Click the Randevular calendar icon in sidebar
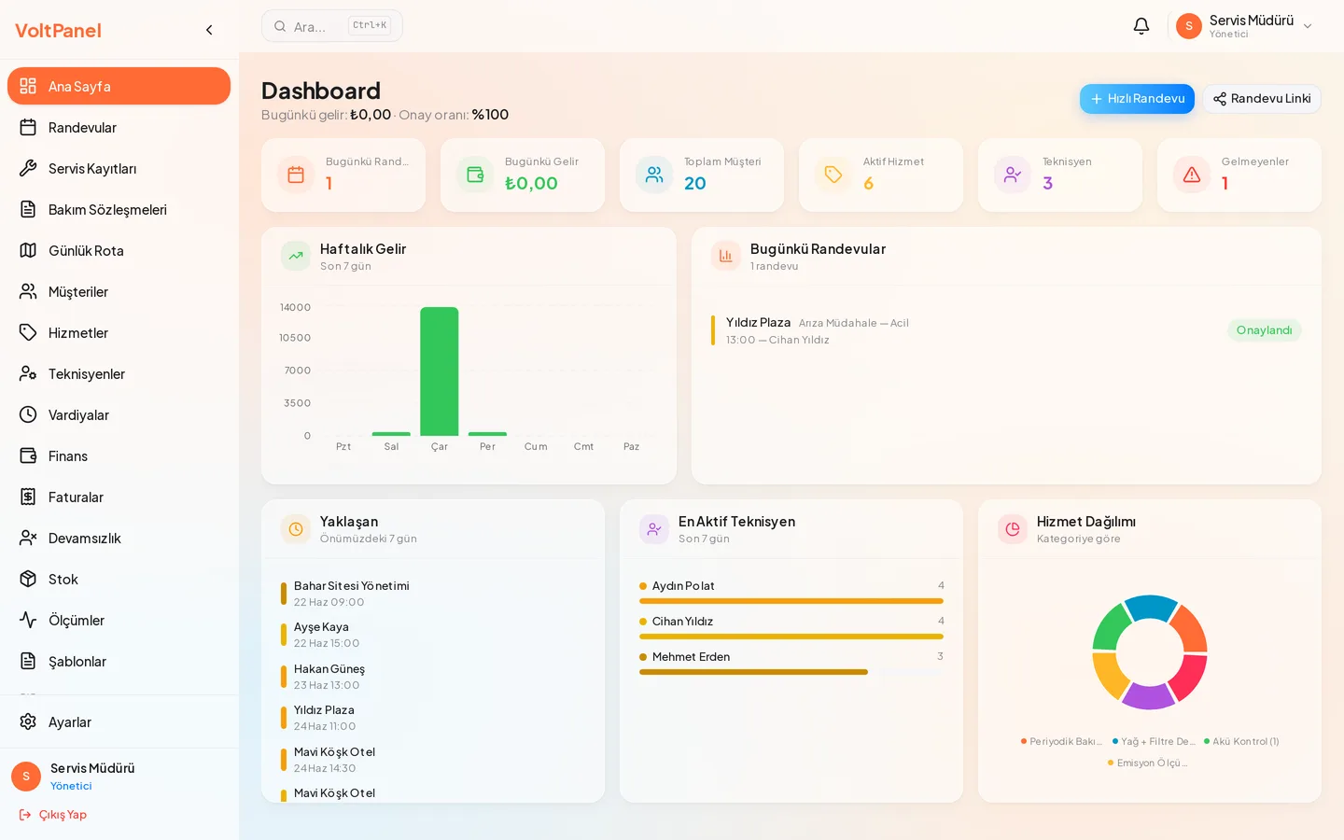Screen dimensions: 1344x840 (x=28, y=127)
